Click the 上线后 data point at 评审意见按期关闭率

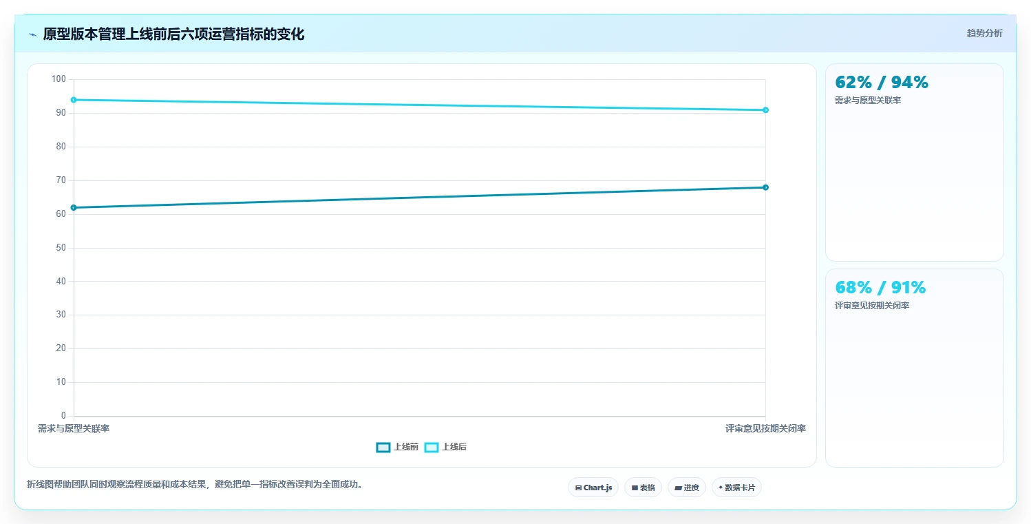tap(765, 110)
